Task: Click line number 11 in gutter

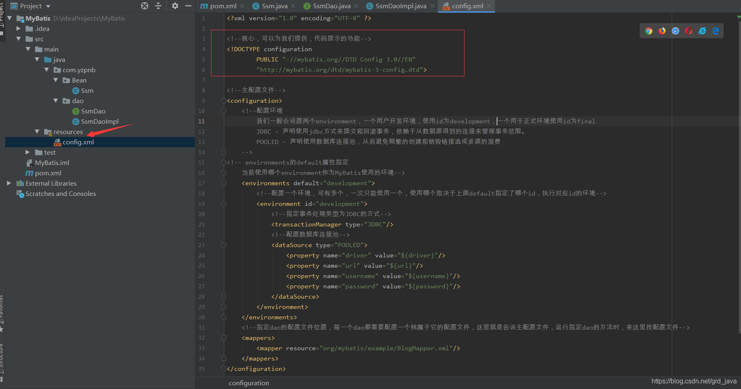Action: click(x=202, y=121)
